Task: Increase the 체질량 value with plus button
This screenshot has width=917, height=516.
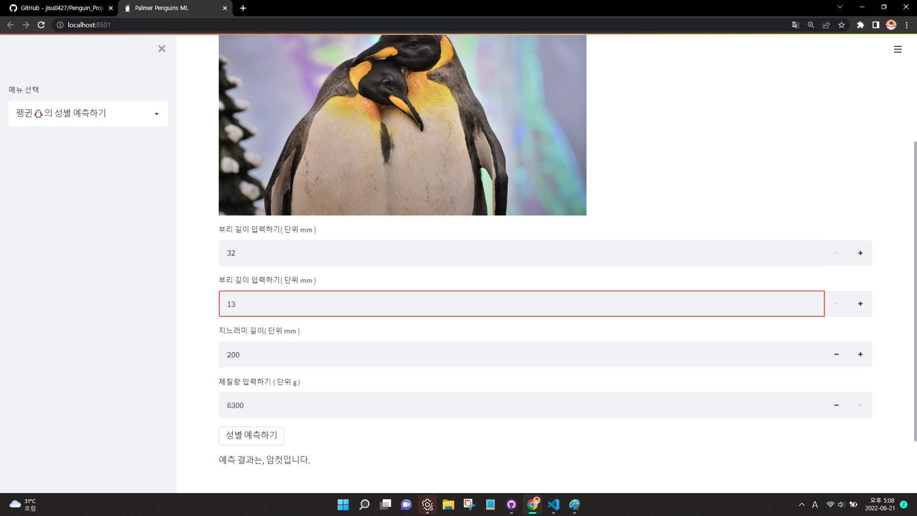Action: click(x=860, y=405)
